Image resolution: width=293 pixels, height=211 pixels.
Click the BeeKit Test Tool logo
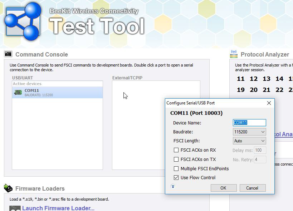point(23,21)
